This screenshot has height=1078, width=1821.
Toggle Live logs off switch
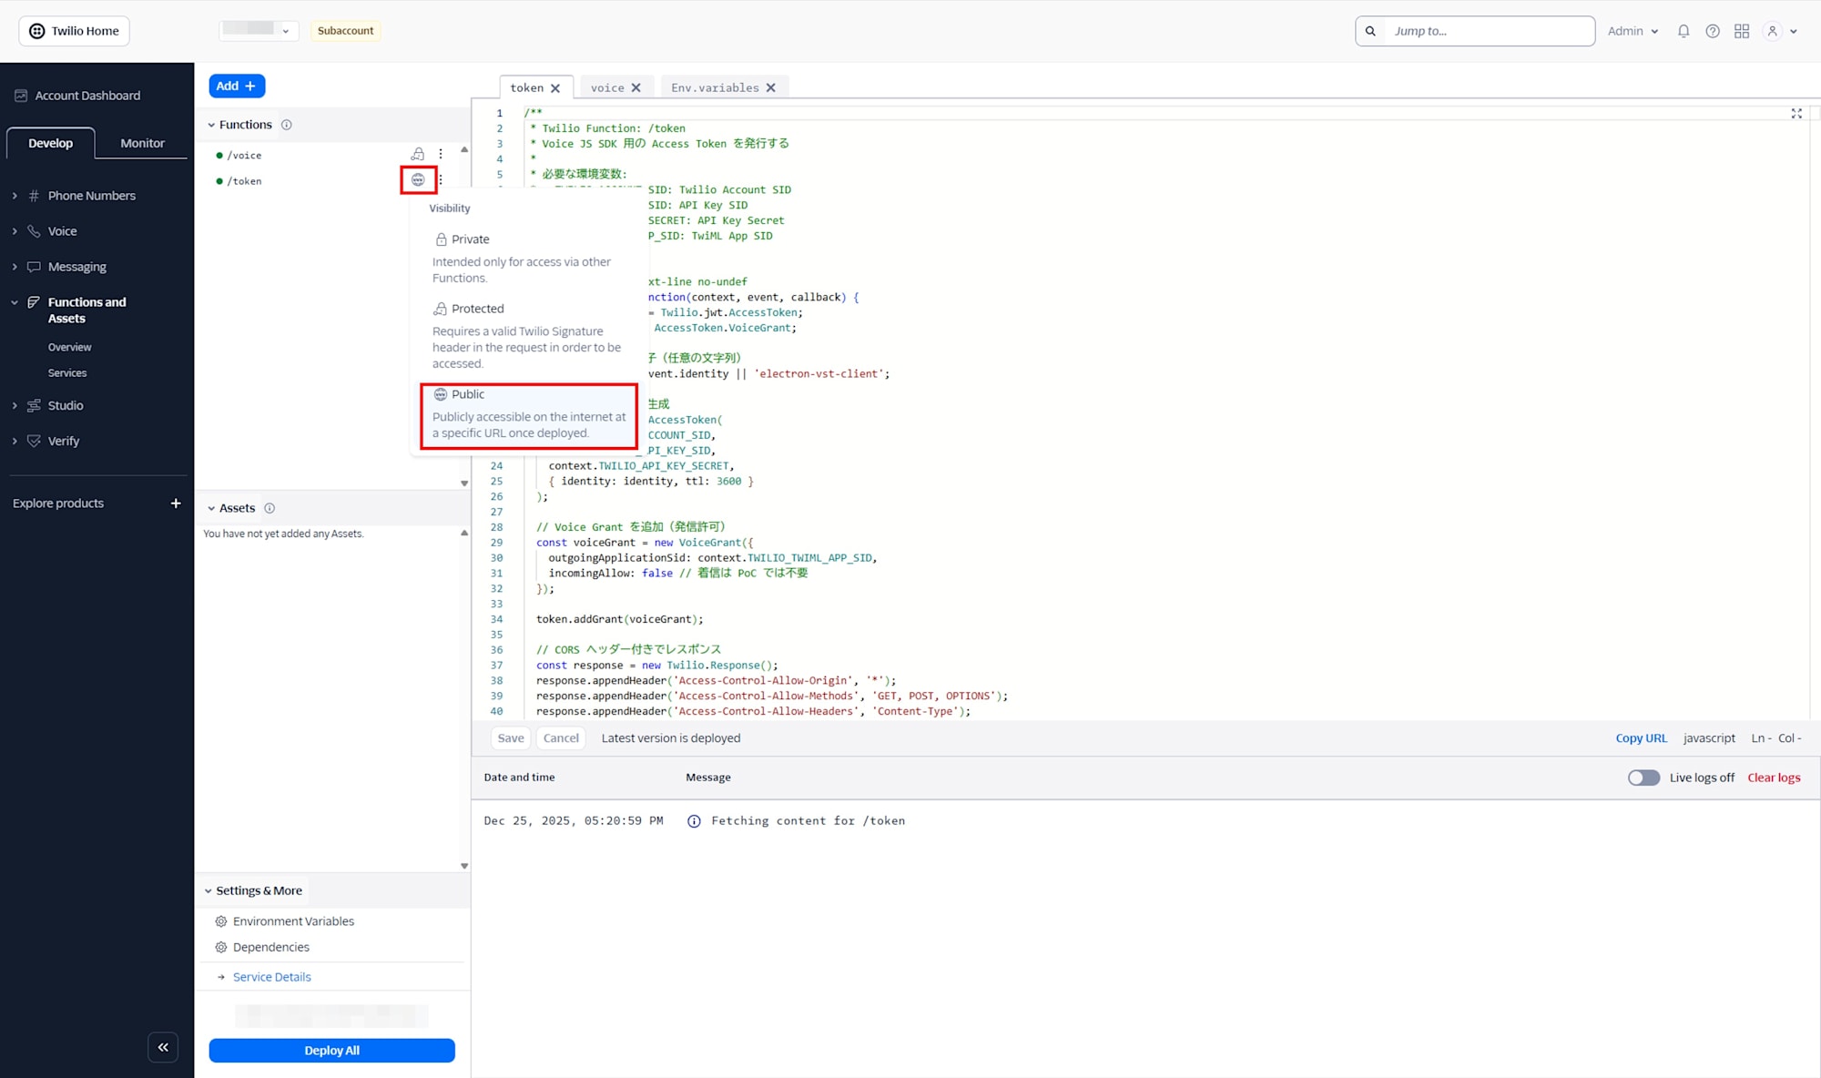pyautogui.click(x=1643, y=777)
